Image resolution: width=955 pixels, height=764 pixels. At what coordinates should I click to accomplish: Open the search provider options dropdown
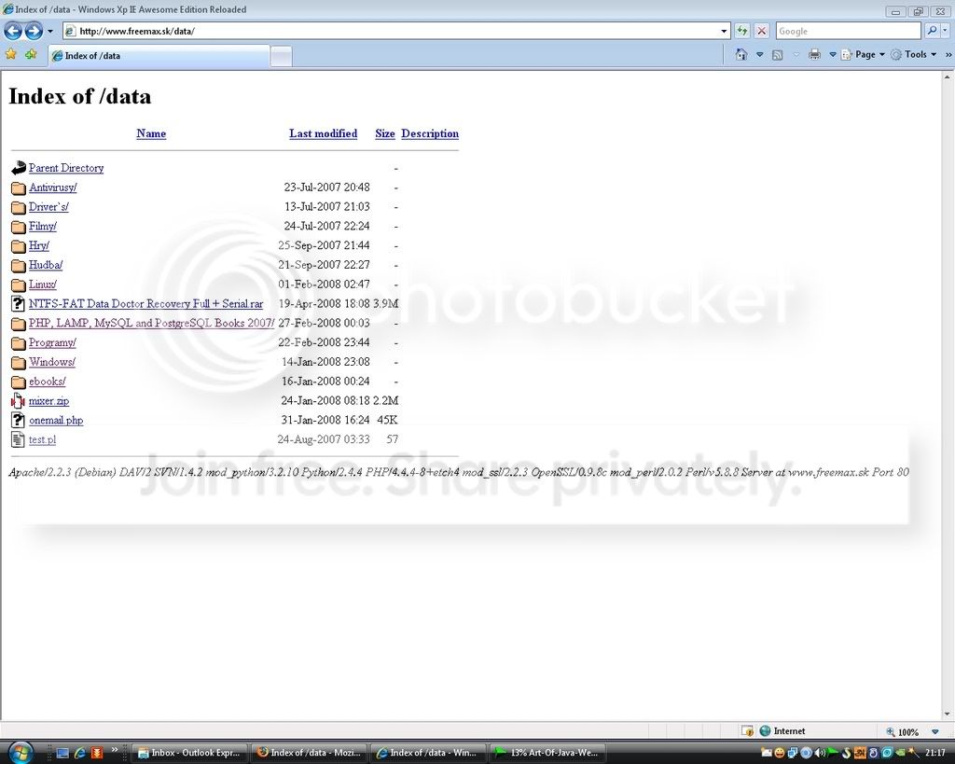click(946, 31)
